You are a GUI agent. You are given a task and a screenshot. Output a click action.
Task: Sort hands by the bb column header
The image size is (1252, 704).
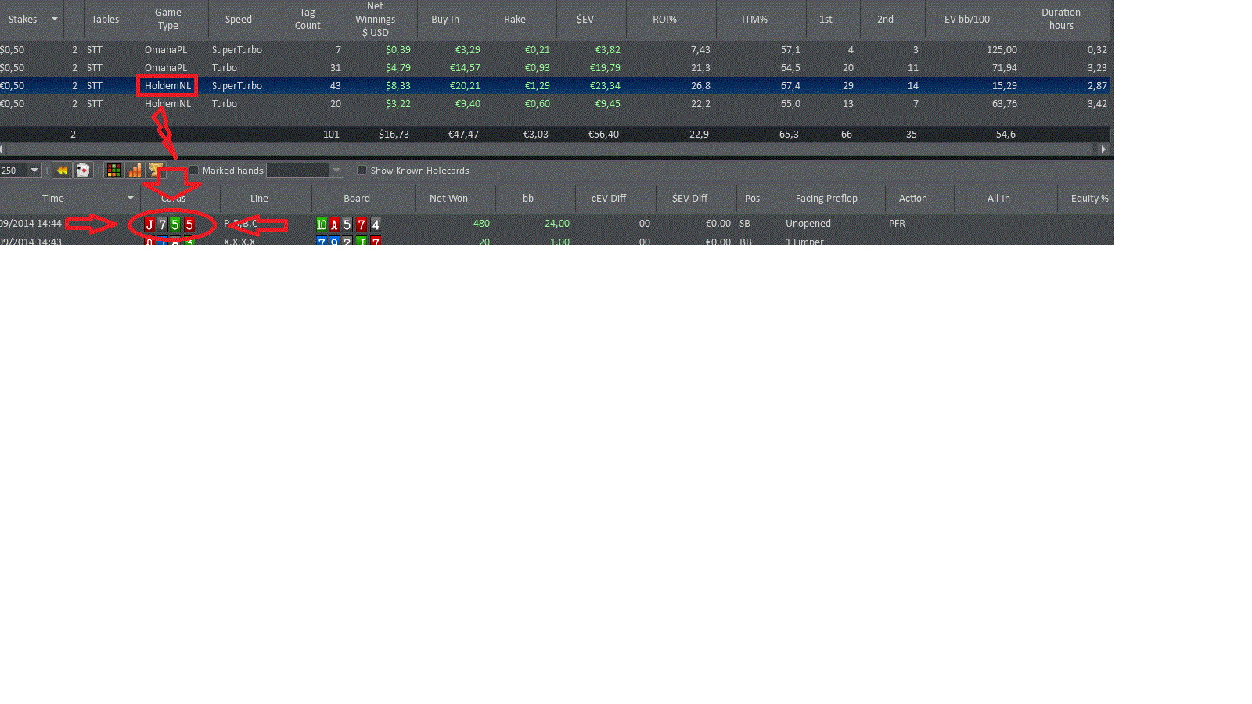528,198
